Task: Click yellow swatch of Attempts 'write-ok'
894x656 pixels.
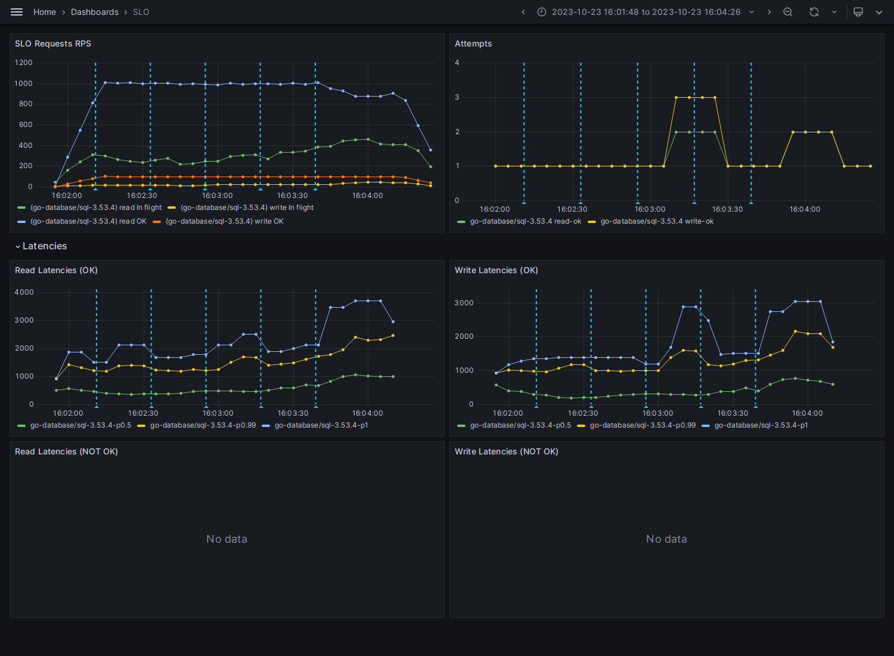Action: click(x=592, y=222)
